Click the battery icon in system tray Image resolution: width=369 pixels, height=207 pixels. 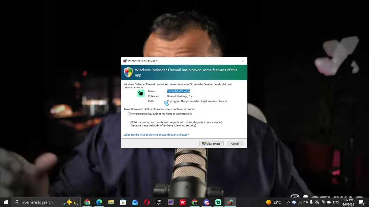(x=329, y=202)
